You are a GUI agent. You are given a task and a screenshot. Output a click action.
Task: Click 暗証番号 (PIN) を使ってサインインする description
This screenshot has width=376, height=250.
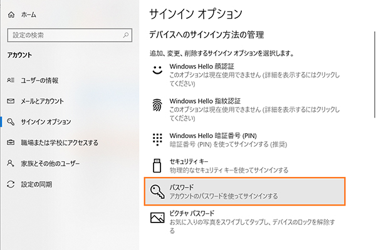(228, 144)
